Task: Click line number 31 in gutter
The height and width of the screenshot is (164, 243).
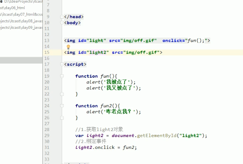Action: click(x=47, y=147)
